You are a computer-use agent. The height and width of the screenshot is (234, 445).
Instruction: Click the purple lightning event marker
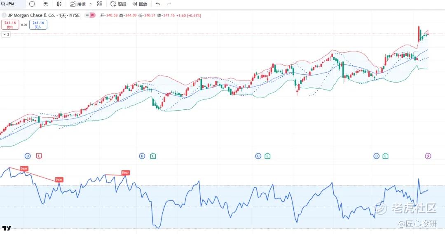[428, 156]
